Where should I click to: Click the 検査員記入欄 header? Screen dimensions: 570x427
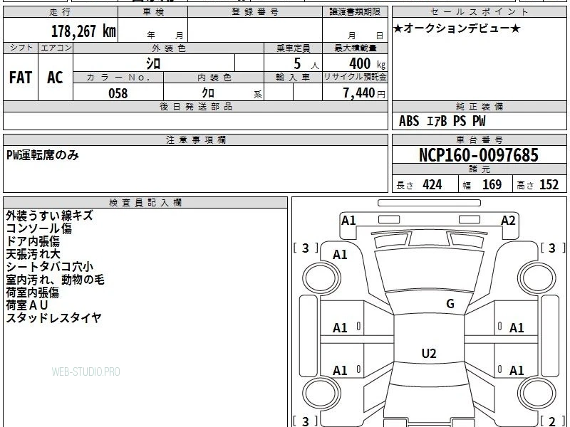point(145,203)
